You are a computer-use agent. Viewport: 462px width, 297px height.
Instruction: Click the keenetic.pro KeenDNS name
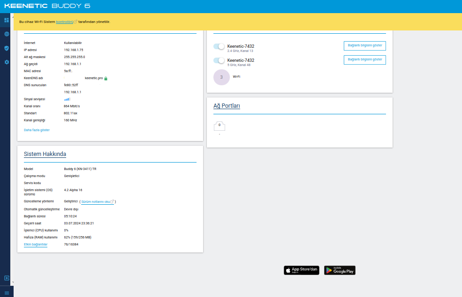94,78
